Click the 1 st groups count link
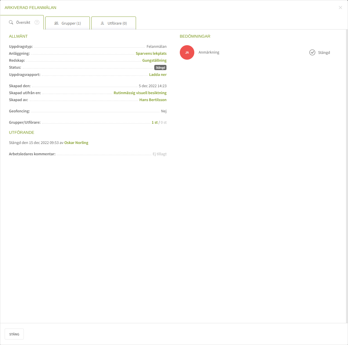This screenshot has width=348, height=345. click(x=155, y=123)
